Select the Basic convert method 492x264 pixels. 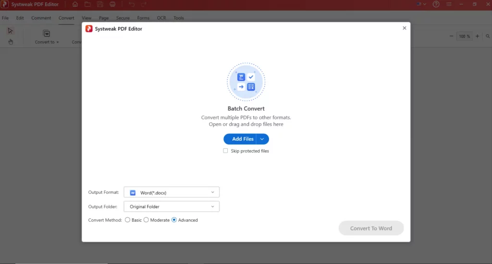click(127, 220)
